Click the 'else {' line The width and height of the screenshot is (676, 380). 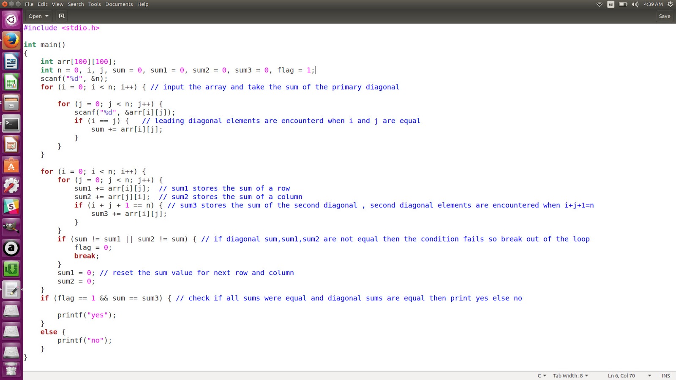click(x=53, y=332)
